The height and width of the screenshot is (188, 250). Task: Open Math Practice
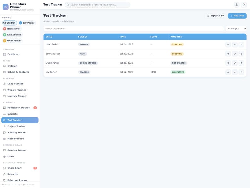coord(20,139)
